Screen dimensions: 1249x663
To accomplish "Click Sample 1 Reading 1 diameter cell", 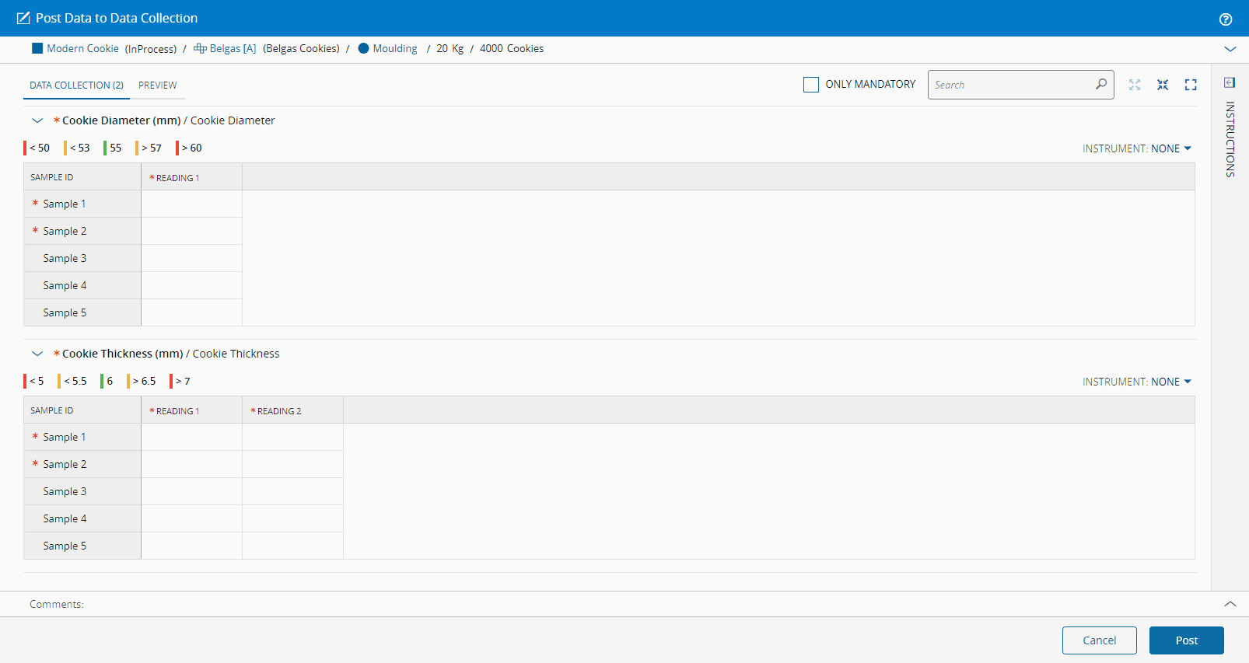I will (x=191, y=204).
